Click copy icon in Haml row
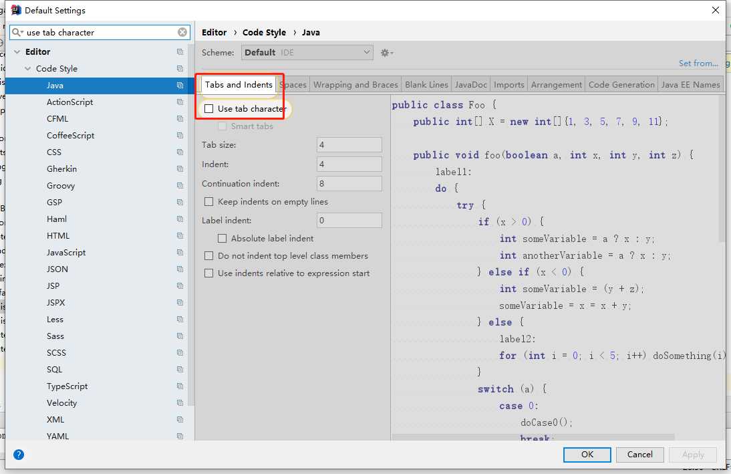The height and width of the screenshot is (474, 731). 180,219
